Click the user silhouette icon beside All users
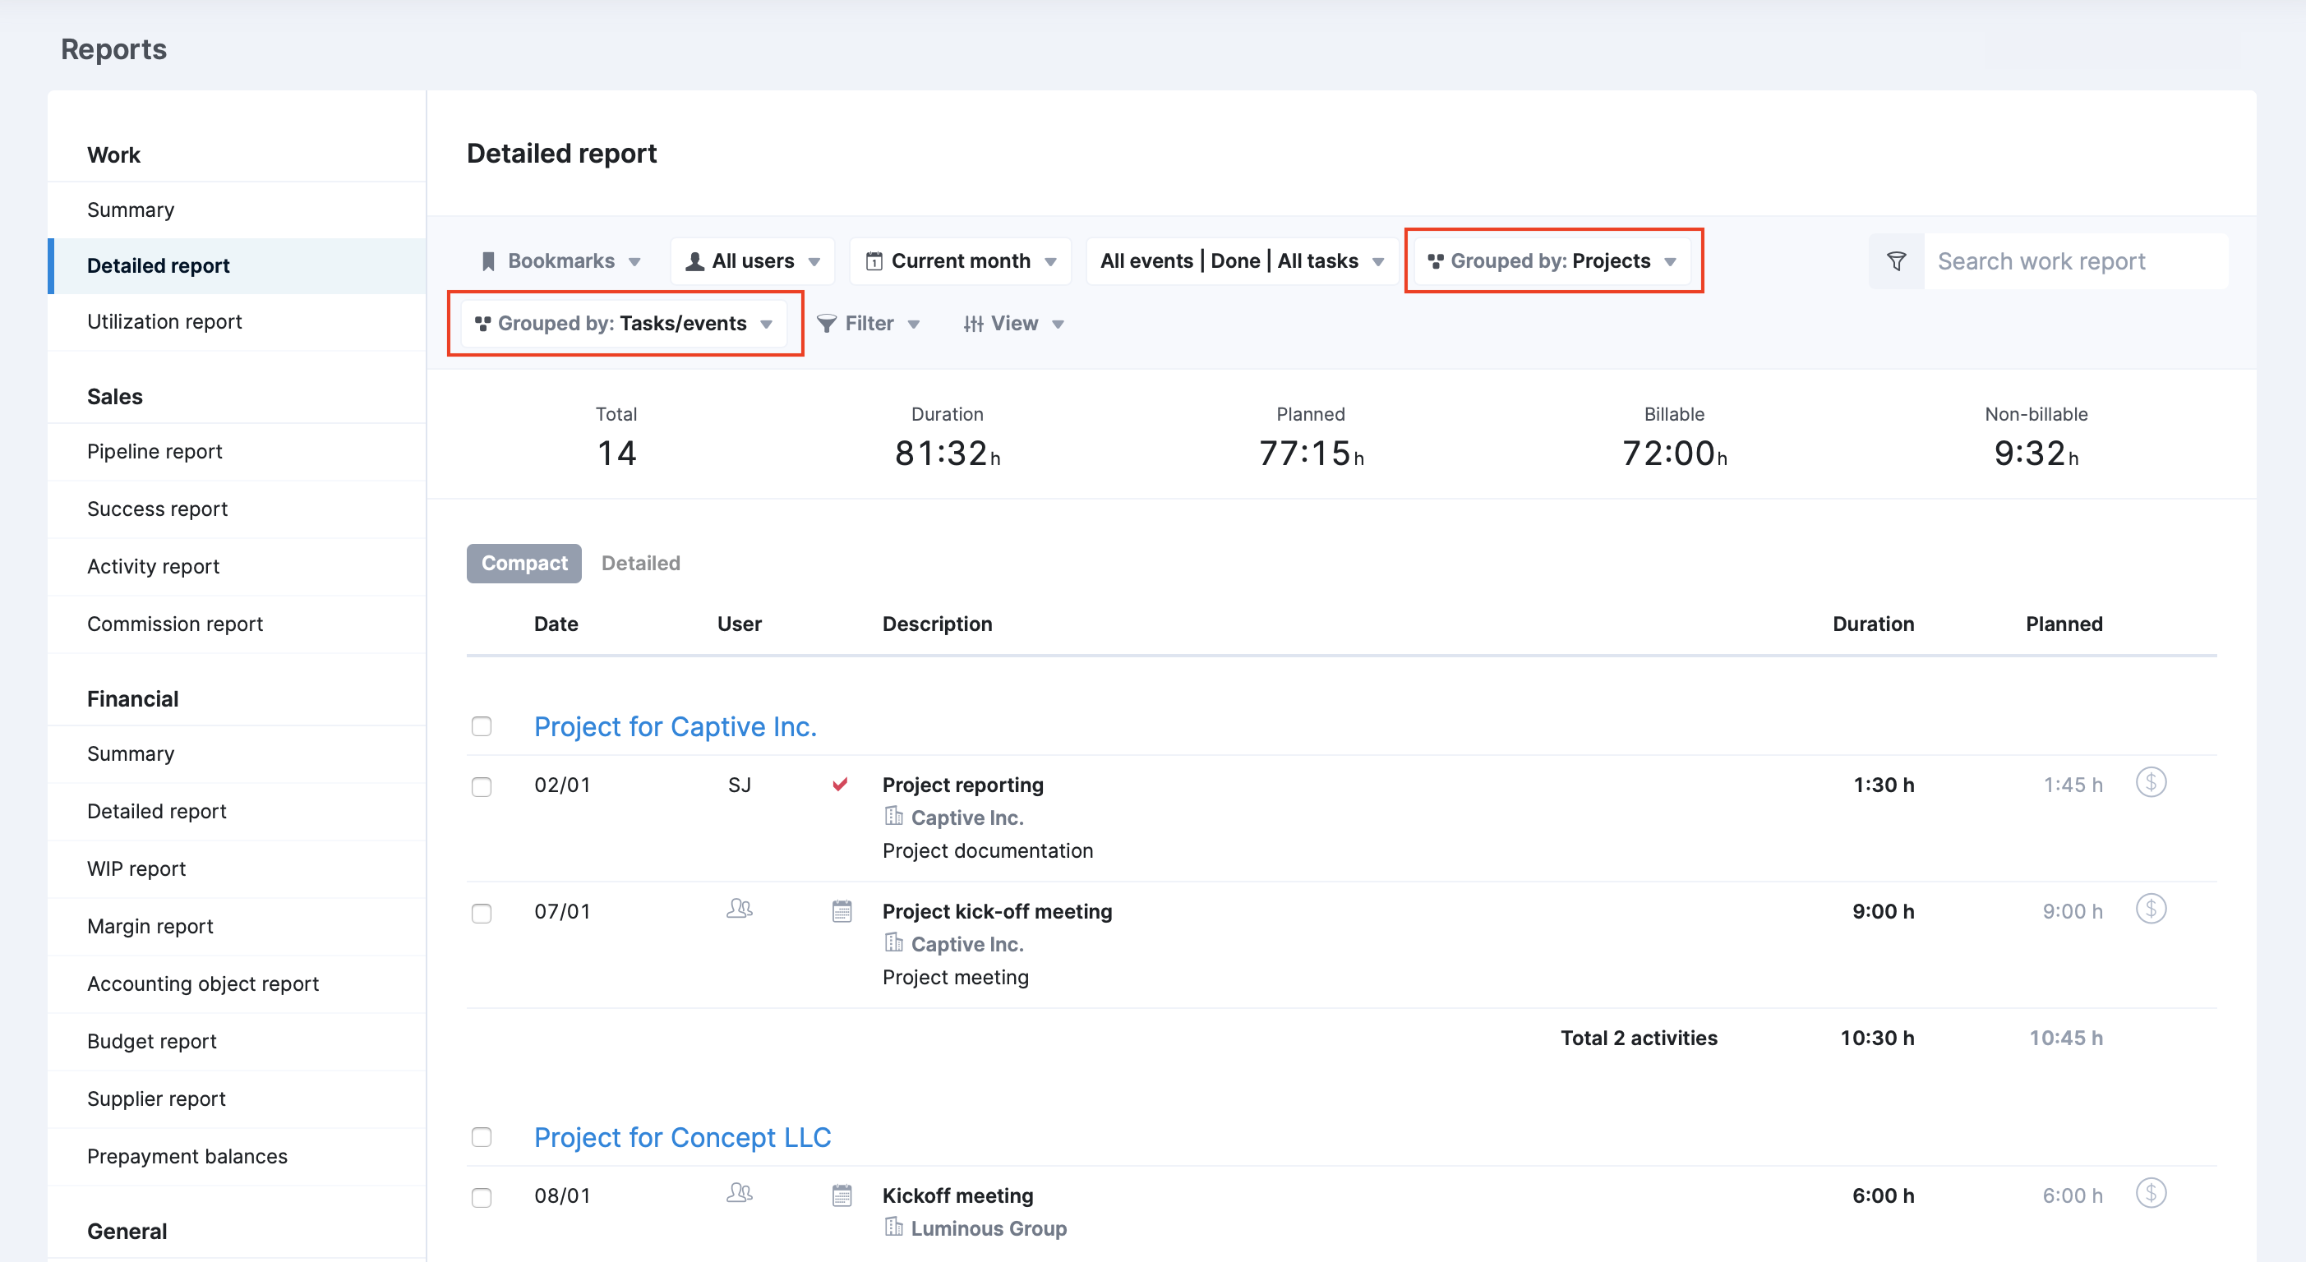This screenshot has height=1262, width=2306. click(x=694, y=261)
